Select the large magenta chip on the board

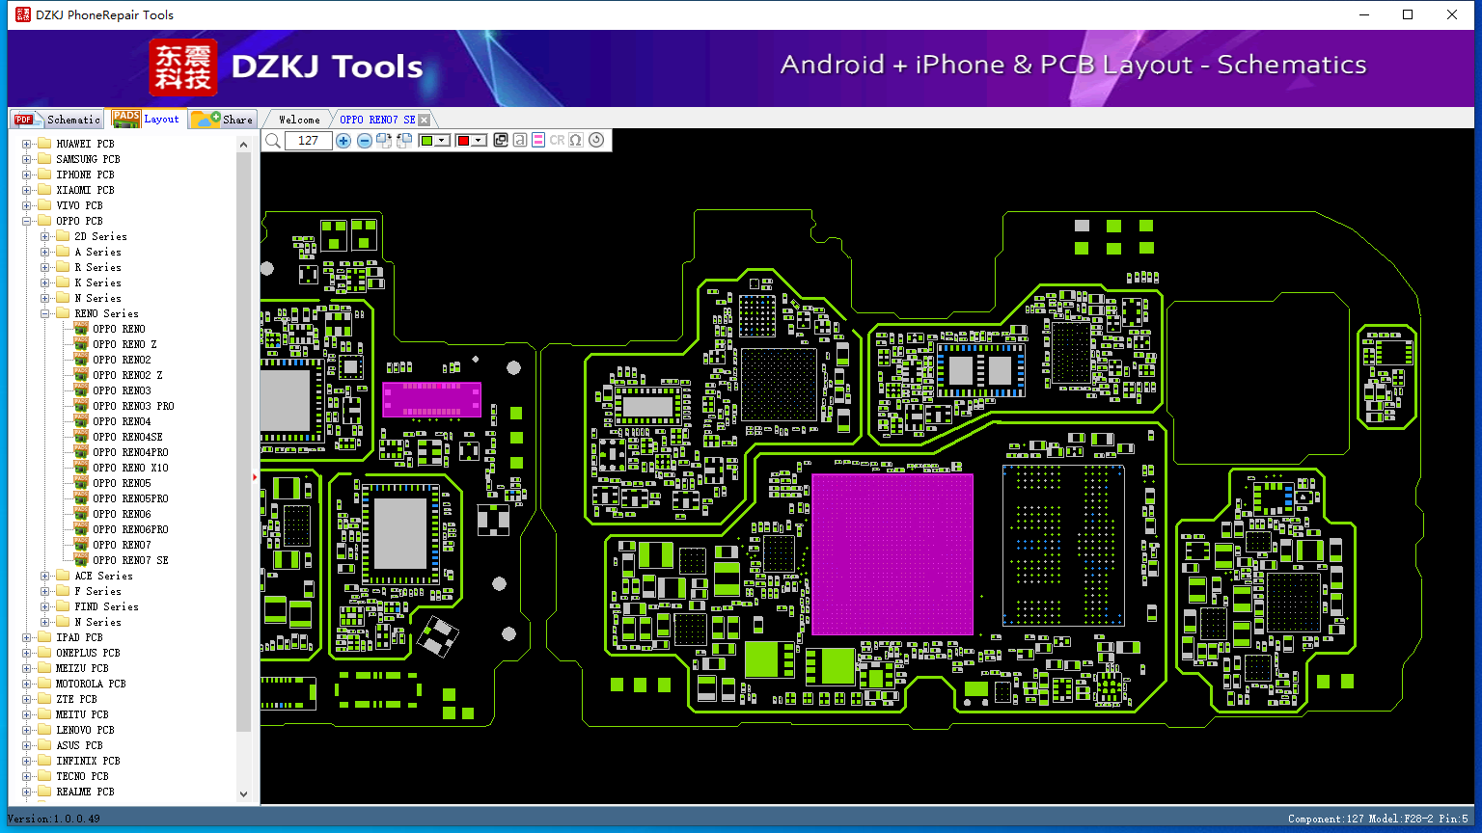(892, 554)
